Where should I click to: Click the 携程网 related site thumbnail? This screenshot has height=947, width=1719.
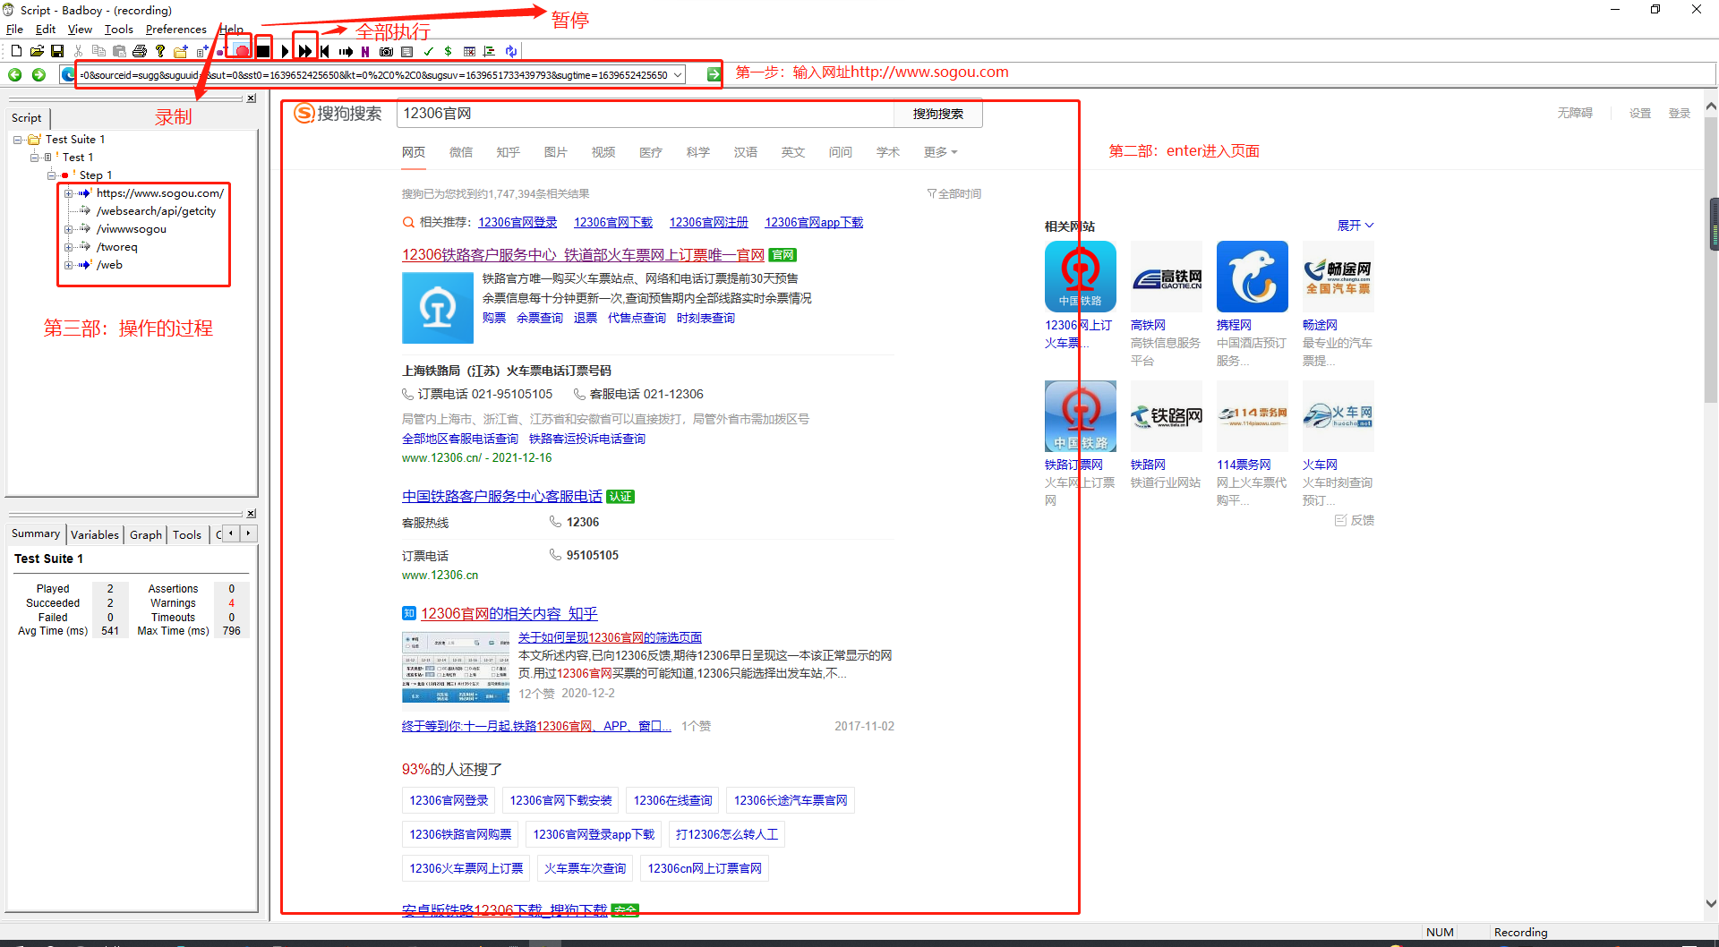tap(1252, 277)
